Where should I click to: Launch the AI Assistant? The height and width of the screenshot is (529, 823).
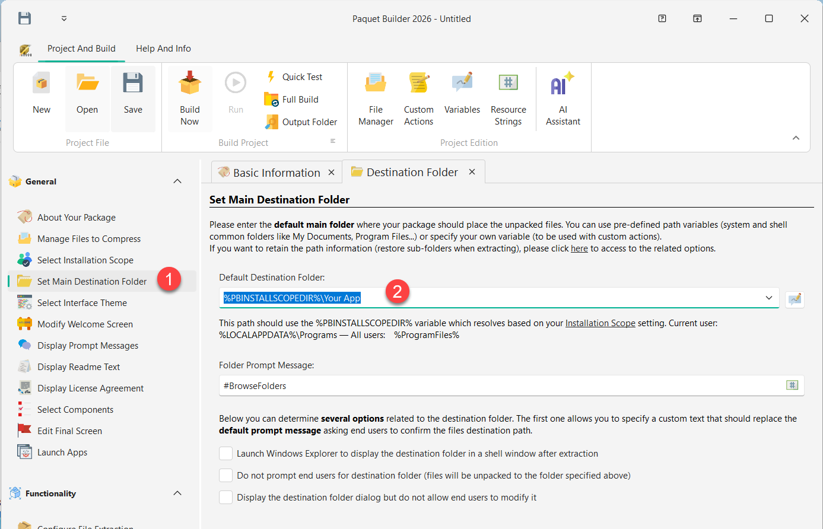[x=562, y=98]
